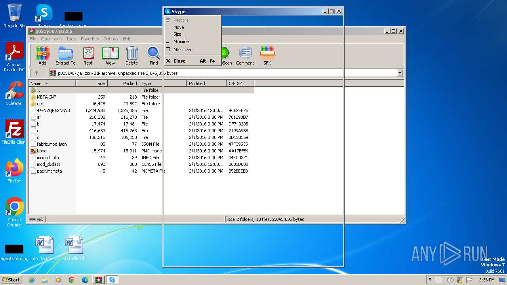Select Acrobat Reader DC desktop icon
Screen dimensions: 507x285
tap(14, 57)
